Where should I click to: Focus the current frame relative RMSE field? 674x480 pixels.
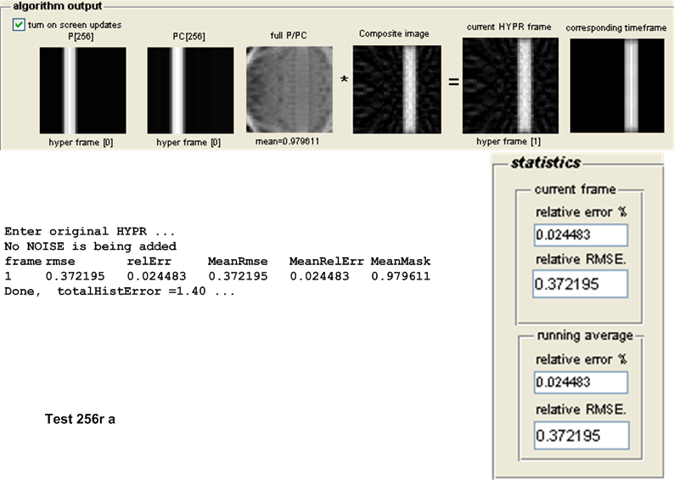coord(581,284)
